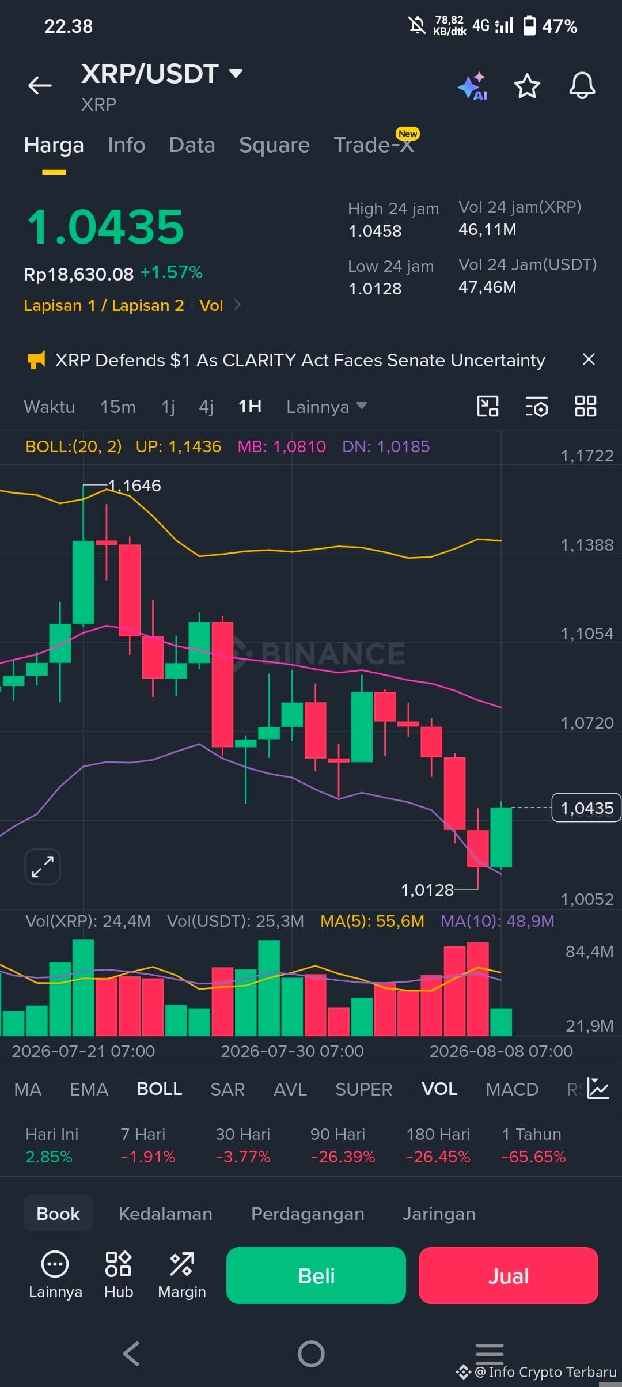The height and width of the screenshot is (1387, 622).
Task: Open the Lapisan 1 / Lapisan 2 tag
Action: click(x=104, y=305)
